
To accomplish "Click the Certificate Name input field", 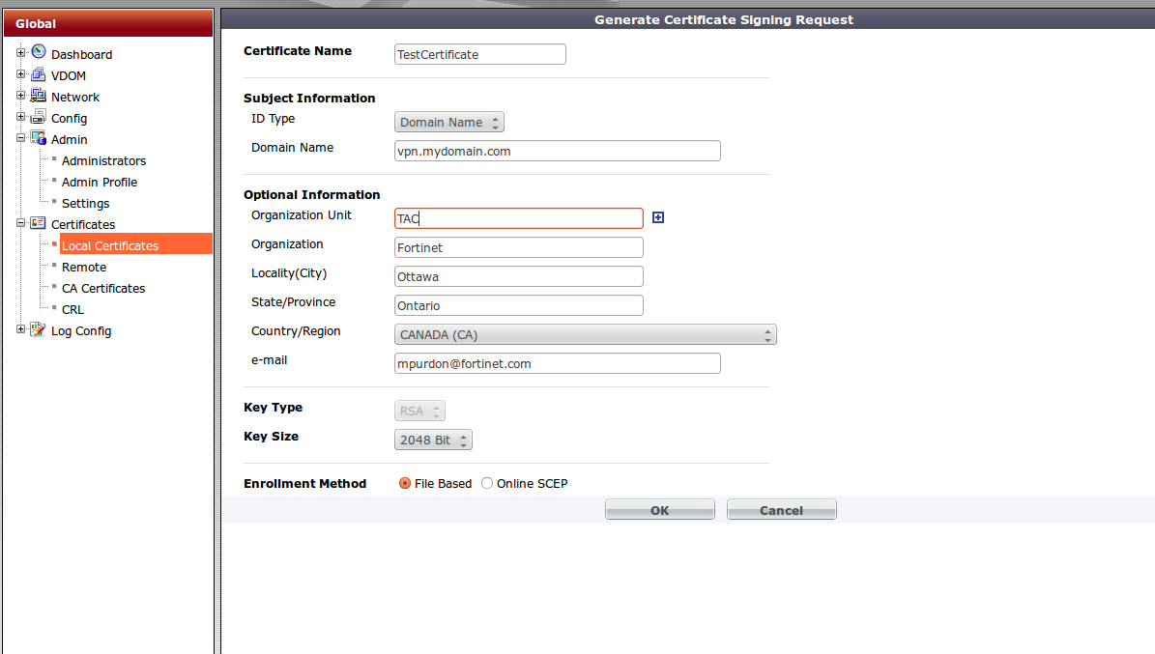I will tap(480, 54).
